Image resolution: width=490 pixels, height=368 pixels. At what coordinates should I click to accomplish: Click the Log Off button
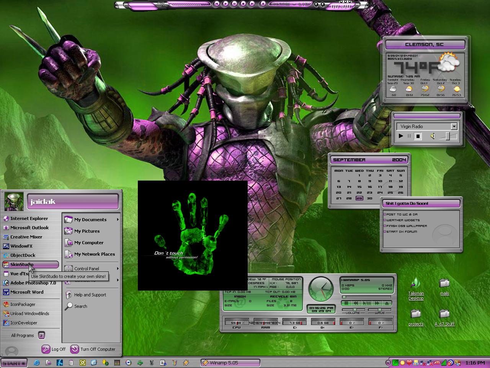pos(54,349)
